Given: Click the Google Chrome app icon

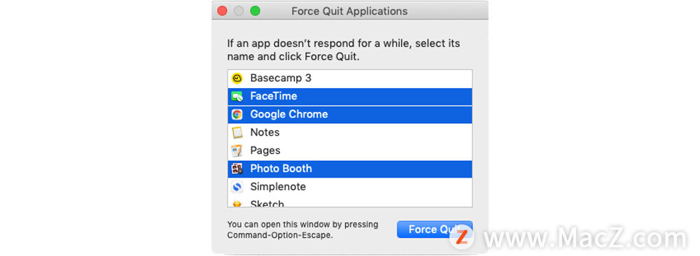Looking at the screenshot, I should coord(237,115).
